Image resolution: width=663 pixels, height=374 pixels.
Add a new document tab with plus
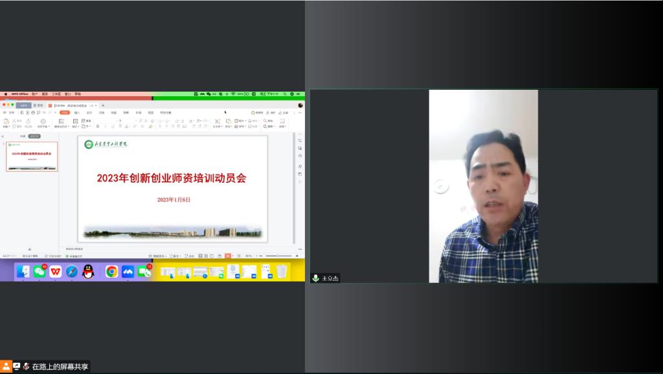pyautogui.click(x=102, y=105)
